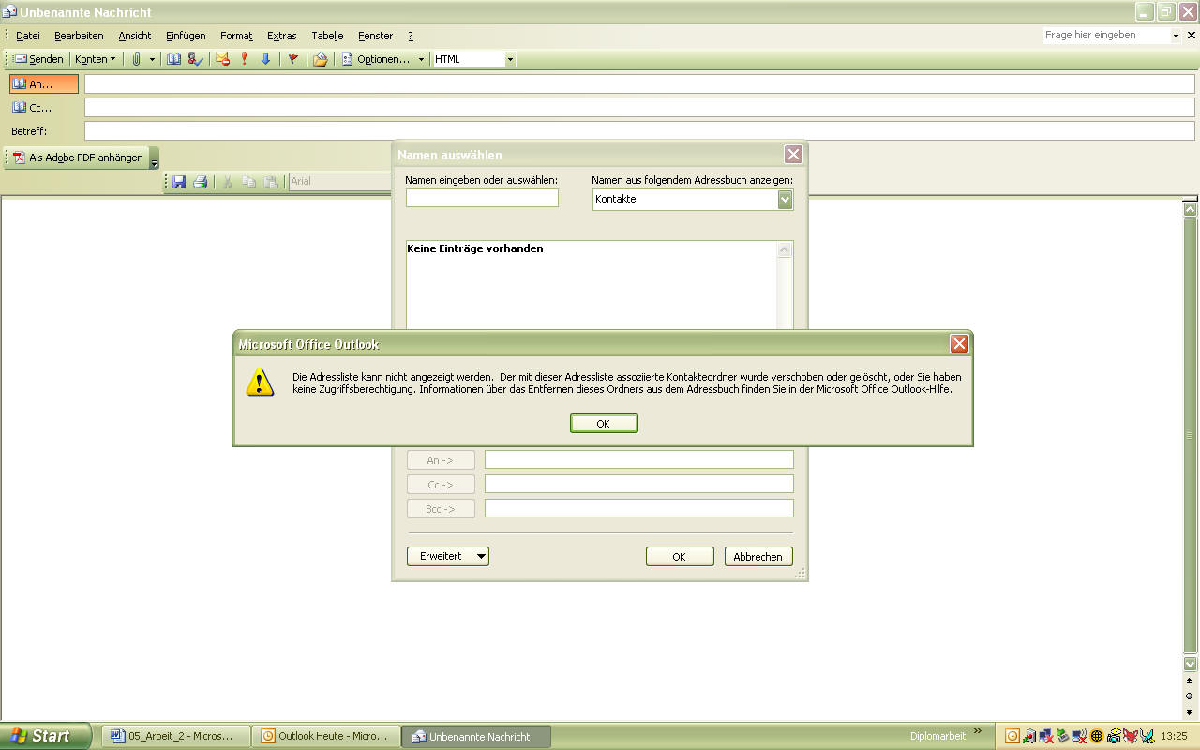Click the Arial font name box

point(339,181)
